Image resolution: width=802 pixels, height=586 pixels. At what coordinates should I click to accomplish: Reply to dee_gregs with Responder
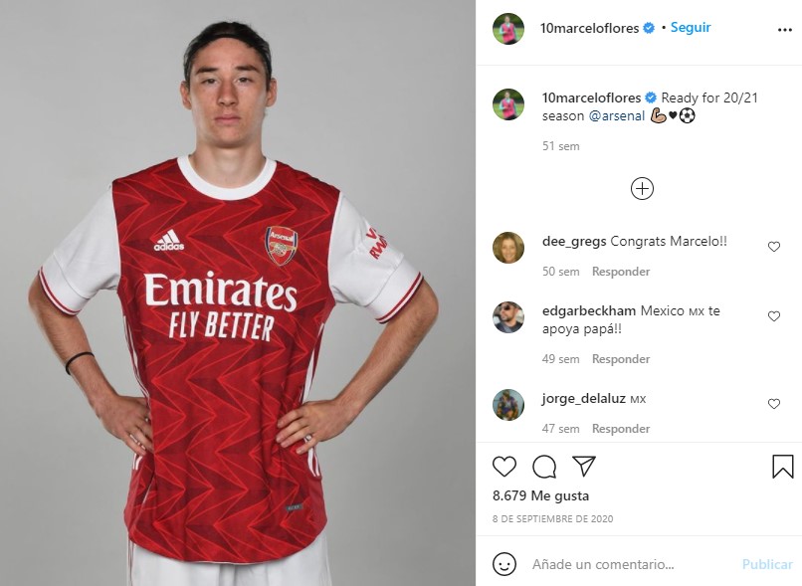[621, 272]
